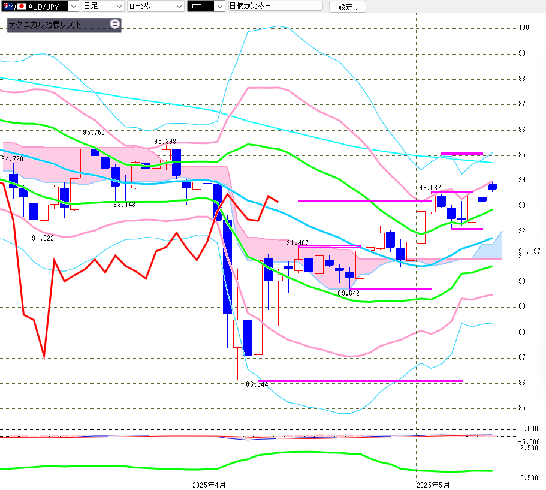Click the 90 price axis label
Screen dimensions: 546x490
coord(522,281)
